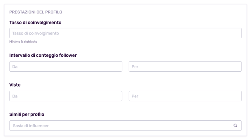Focus the Tasso di coinvolgimento input field
Viewport: 251px width, 140px height.
(x=125, y=33)
